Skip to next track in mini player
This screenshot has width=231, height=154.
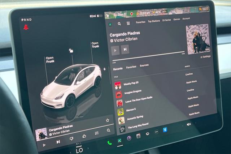tap(58, 142)
